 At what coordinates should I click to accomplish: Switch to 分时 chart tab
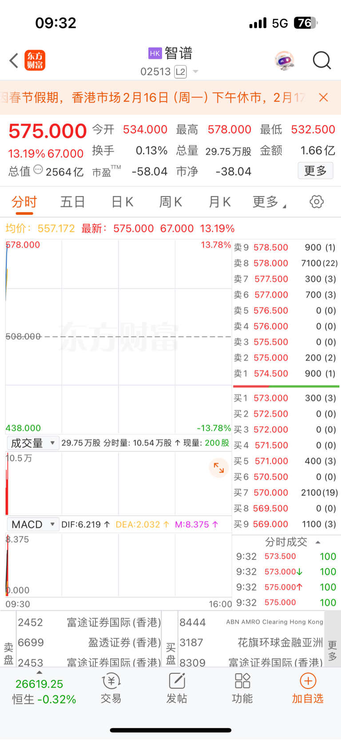coord(24,202)
